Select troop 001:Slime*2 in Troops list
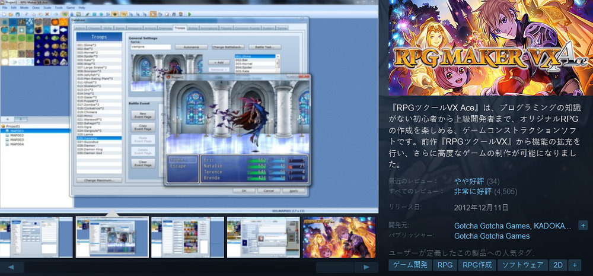 click(x=99, y=45)
